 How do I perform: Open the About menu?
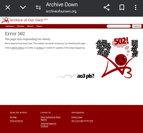click(x=39, y=26)
